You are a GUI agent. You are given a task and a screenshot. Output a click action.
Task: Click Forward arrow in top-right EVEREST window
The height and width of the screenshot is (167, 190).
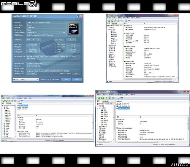pyautogui.click(x=112, y=20)
